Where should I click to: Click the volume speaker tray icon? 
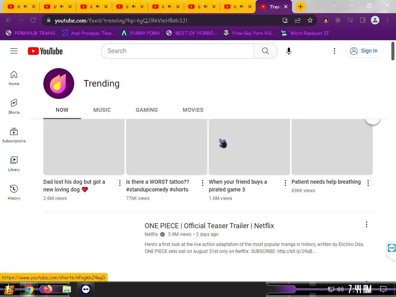coord(340,289)
